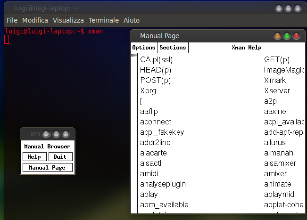
Task: Open the ailurus manual entry
Action: click(x=274, y=143)
